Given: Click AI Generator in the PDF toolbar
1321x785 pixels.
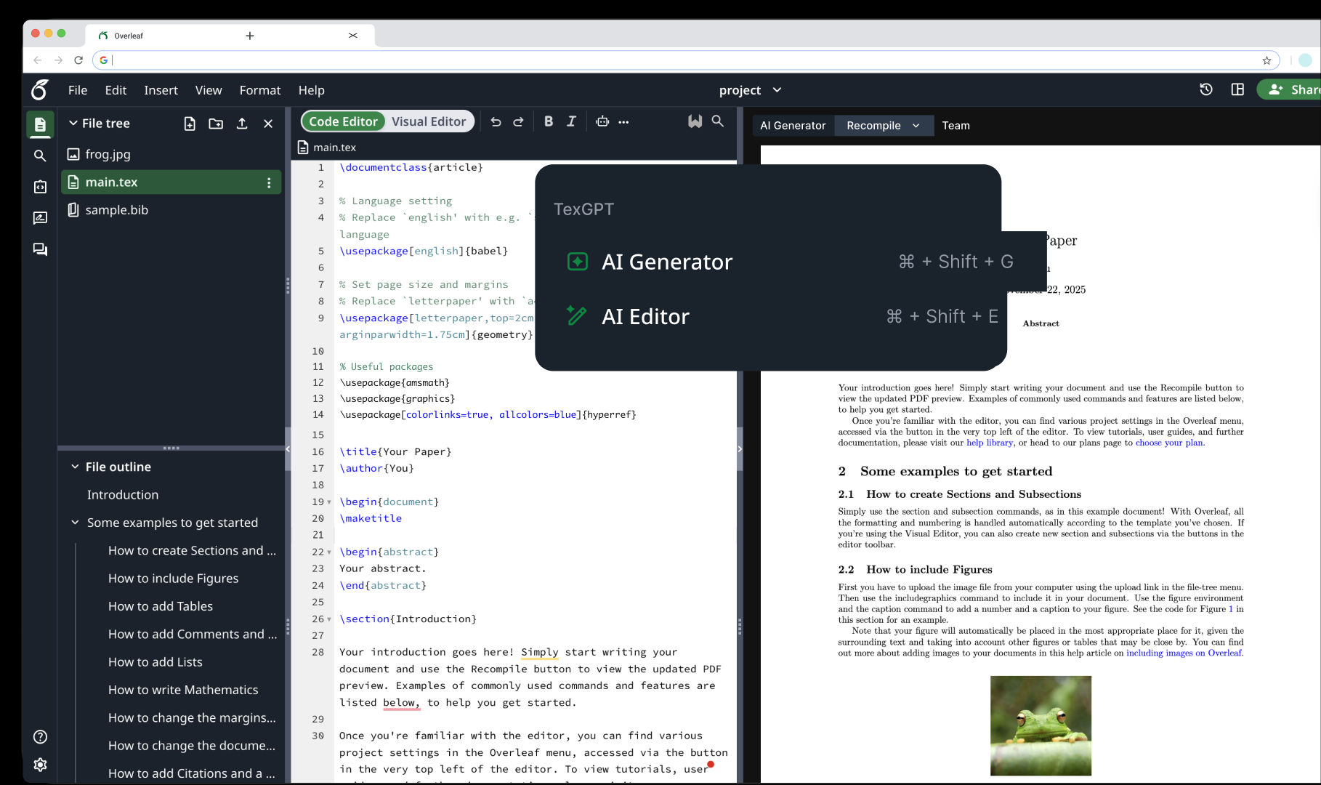Looking at the screenshot, I should pos(793,126).
